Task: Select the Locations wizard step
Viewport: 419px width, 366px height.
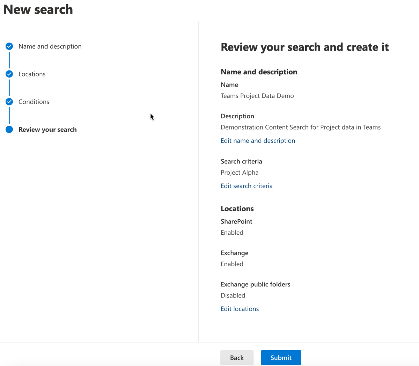Action: tap(32, 74)
